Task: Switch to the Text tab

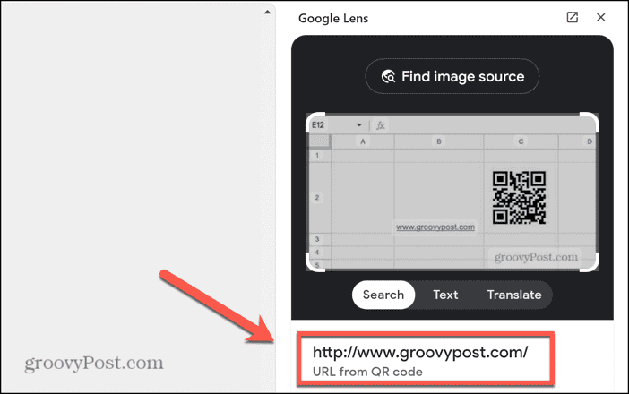Action: pos(445,295)
